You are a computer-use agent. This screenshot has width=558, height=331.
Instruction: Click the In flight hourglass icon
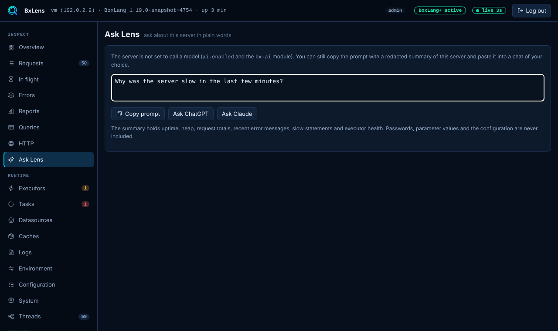[x=11, y=79]
